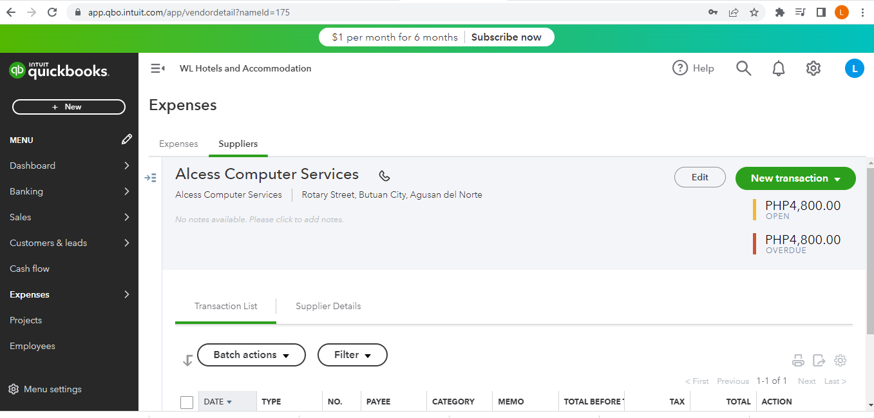Open Dashboard in the left menu
The width and height of the screenshot is (874, 418).
point(32,166)
